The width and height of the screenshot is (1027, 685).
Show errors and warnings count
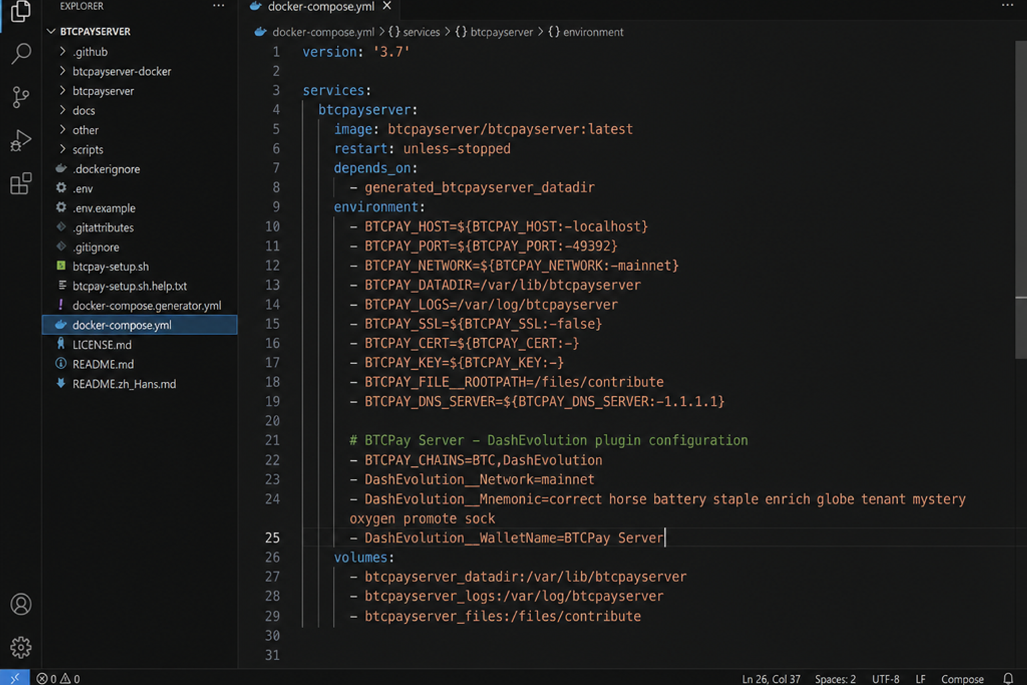(58, 678)
